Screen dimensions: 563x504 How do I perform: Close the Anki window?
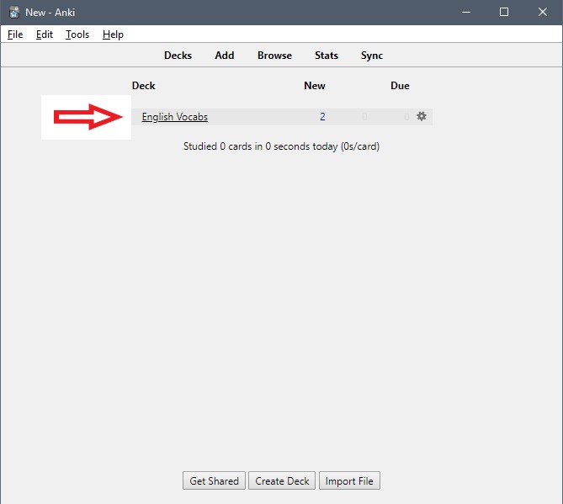point(543,13)
